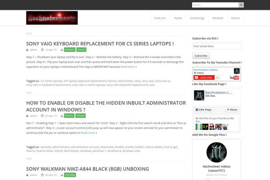Click category icon before Unboxings tag

pyautogui.click(x=62, y=175)
